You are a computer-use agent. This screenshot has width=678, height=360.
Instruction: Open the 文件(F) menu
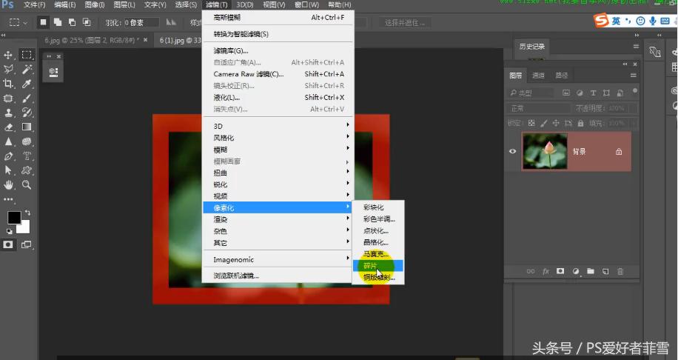point(35,4)
